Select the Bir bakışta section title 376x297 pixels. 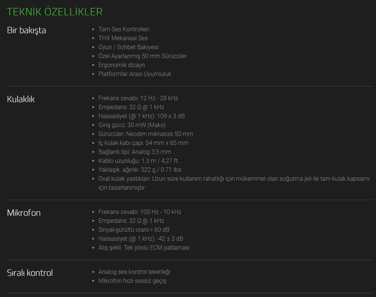(27, 31)
